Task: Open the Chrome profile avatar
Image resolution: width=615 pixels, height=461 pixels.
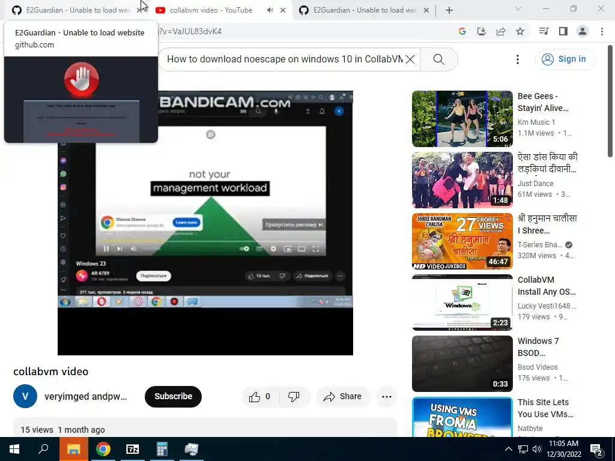Action: click(583, 31)
